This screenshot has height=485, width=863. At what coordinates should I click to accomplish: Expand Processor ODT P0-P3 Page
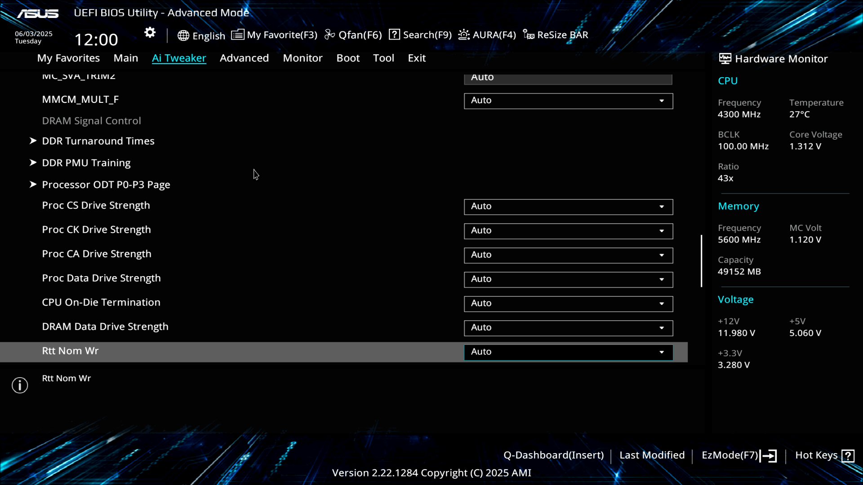106,185
